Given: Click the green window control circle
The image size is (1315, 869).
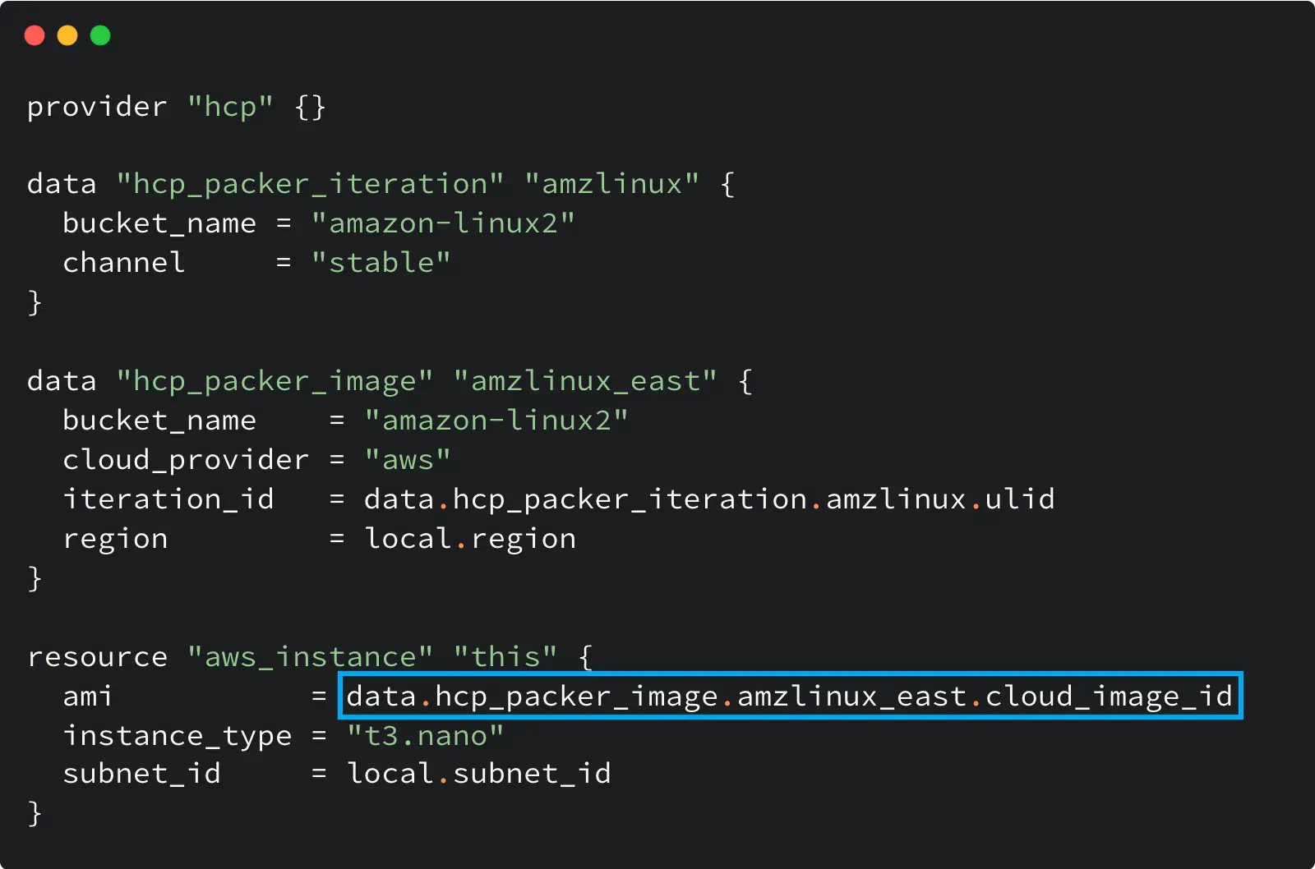Looking at the screenshot, I should (x=99, y=35).
